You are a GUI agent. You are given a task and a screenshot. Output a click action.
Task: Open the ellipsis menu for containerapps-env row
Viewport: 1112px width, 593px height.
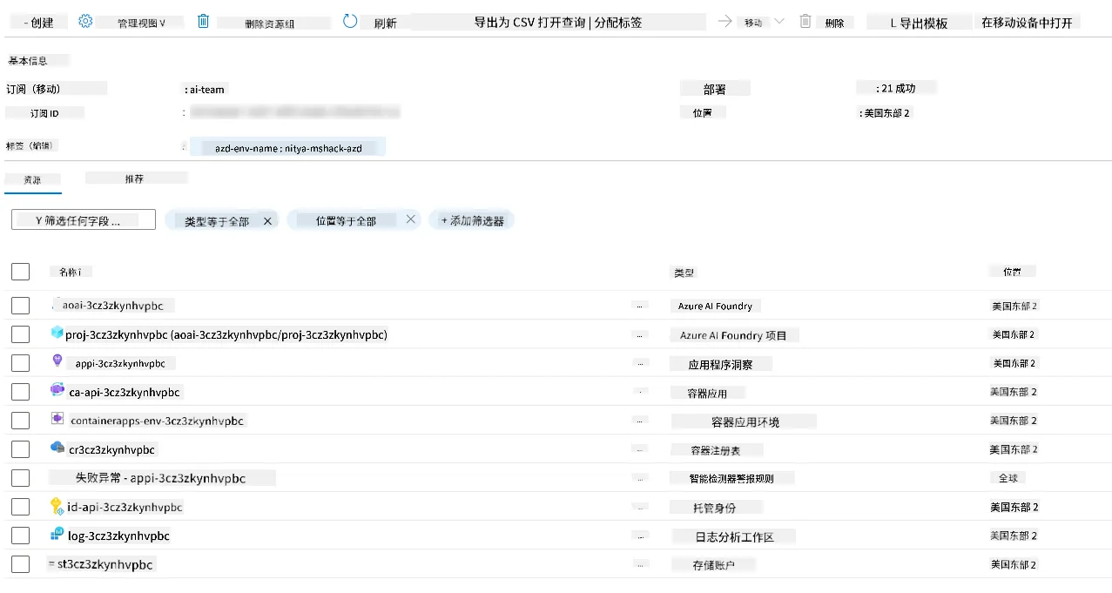[641, 421]
